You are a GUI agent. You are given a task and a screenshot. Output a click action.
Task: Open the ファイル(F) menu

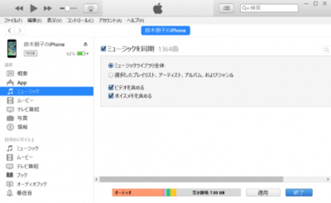(x=13, y=20)
